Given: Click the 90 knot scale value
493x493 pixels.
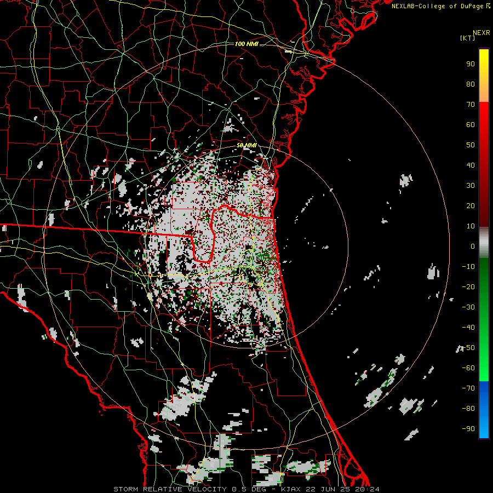Looking at the screenshot, I should tap(471, 64).
